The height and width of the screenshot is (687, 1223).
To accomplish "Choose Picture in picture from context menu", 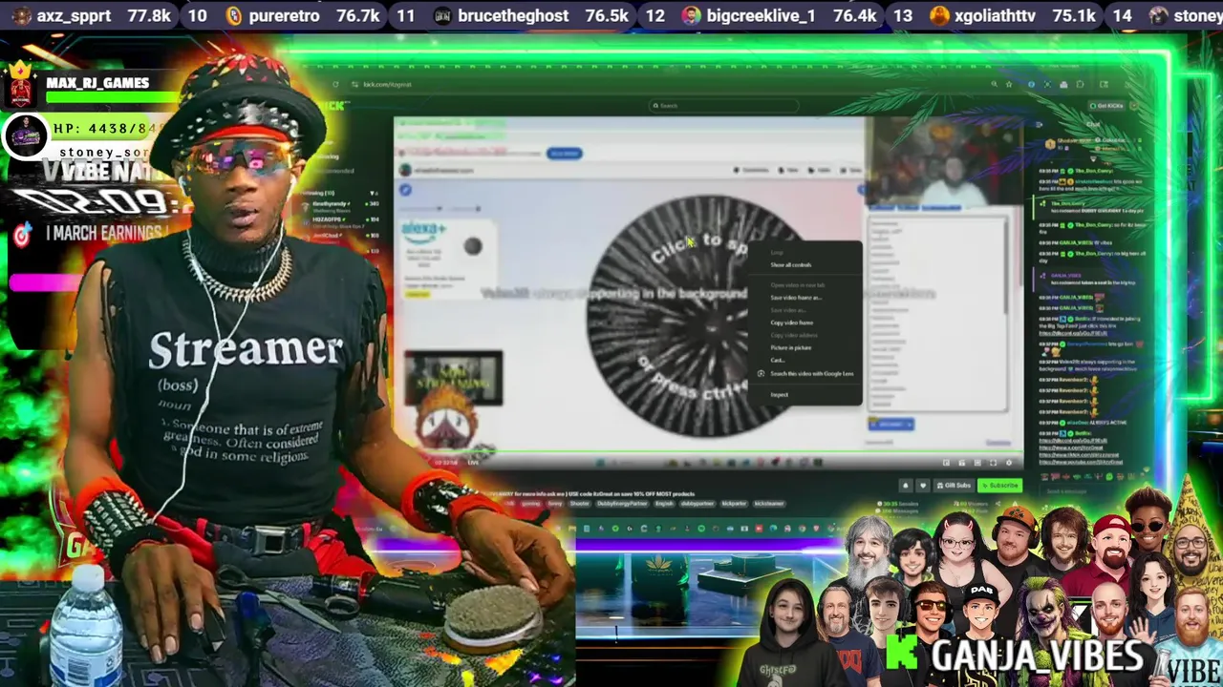I will pyautogui.click(x=791, y=347).
